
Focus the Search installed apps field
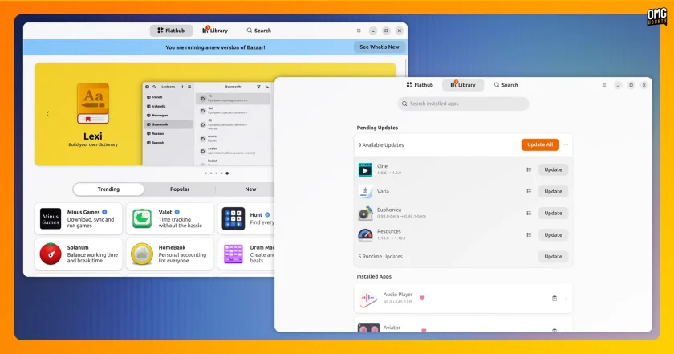pos(463,104)
